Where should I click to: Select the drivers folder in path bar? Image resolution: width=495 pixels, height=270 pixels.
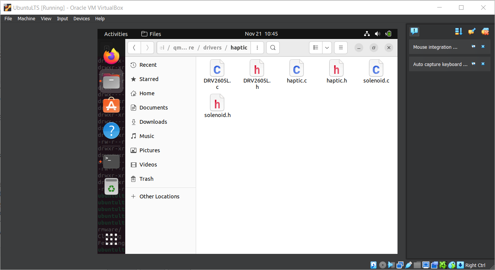(x=212, y=48)
